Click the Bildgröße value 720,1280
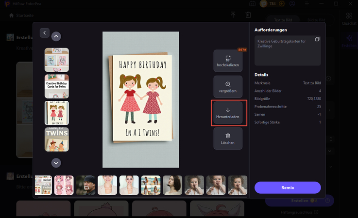 pos(314,99)
